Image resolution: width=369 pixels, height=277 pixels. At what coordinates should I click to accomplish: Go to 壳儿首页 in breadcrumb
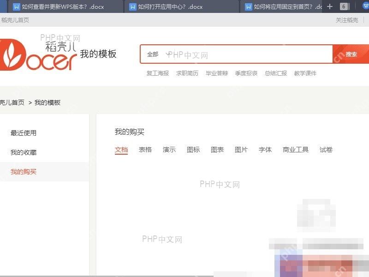[12, 102]
